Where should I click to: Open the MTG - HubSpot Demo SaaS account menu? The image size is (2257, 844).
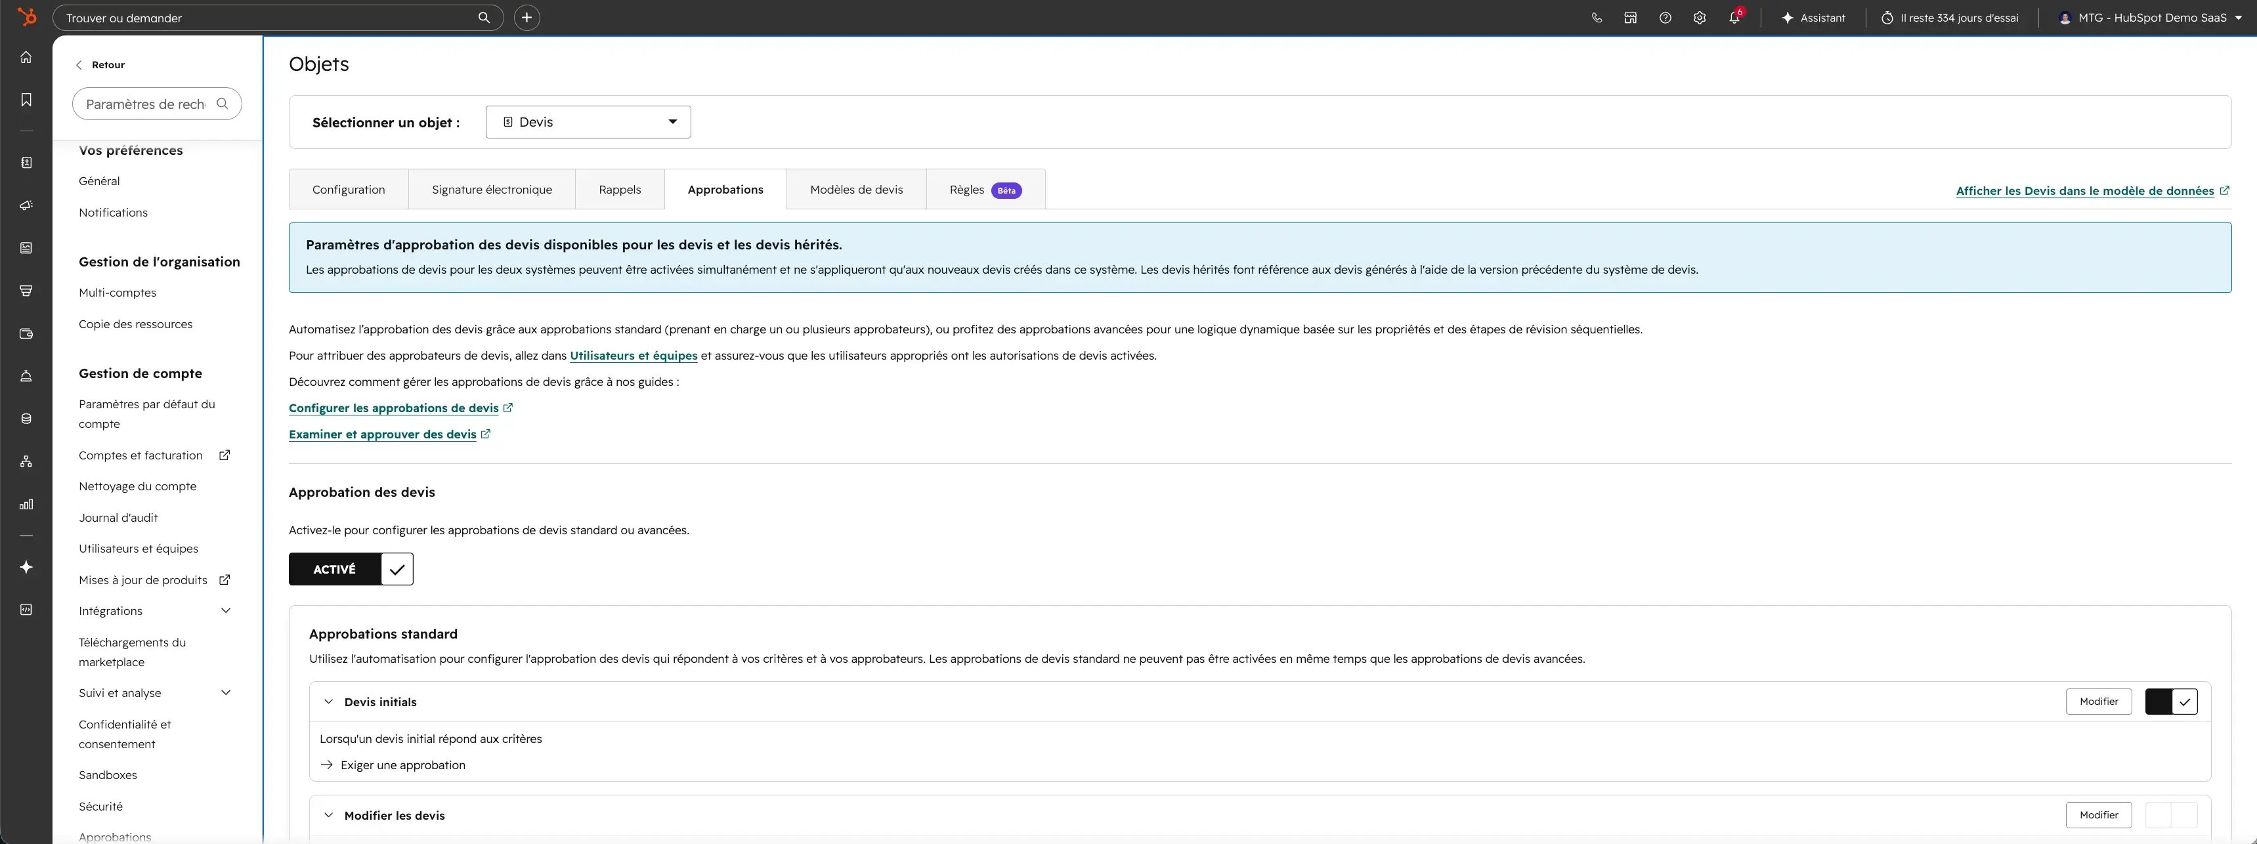click(x=2150, y=18)
